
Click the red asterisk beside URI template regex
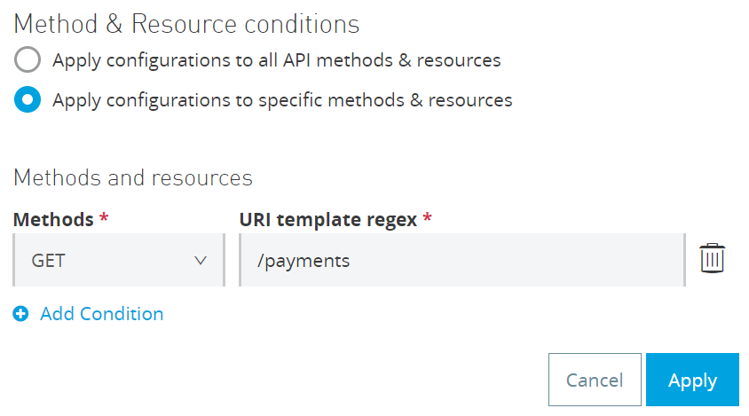(428, 218)
